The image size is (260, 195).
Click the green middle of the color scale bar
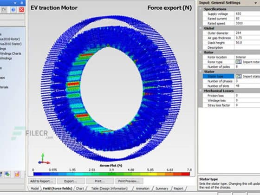tap(111, 174)
